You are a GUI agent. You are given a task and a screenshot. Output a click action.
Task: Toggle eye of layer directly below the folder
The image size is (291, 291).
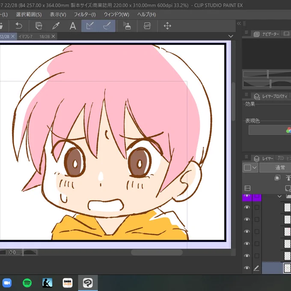tap(247, 207)
